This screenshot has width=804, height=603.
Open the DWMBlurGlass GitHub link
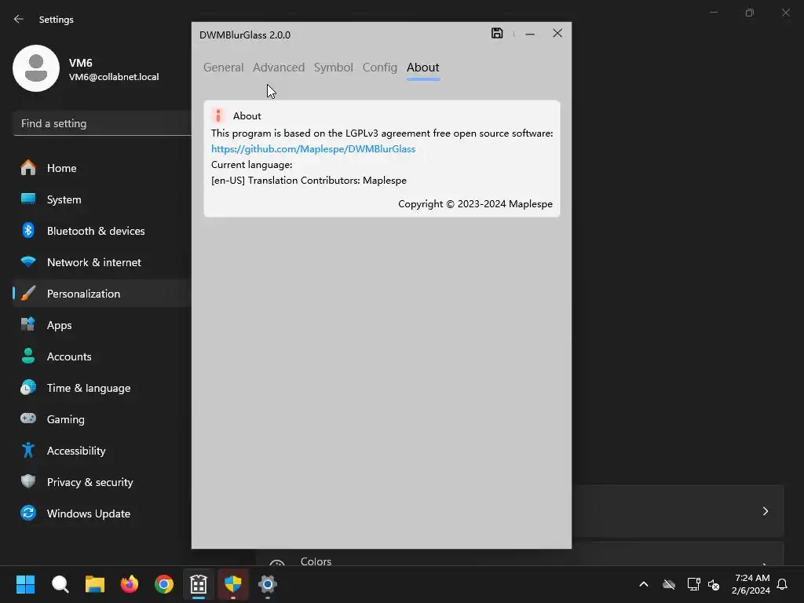click(313, 148)
